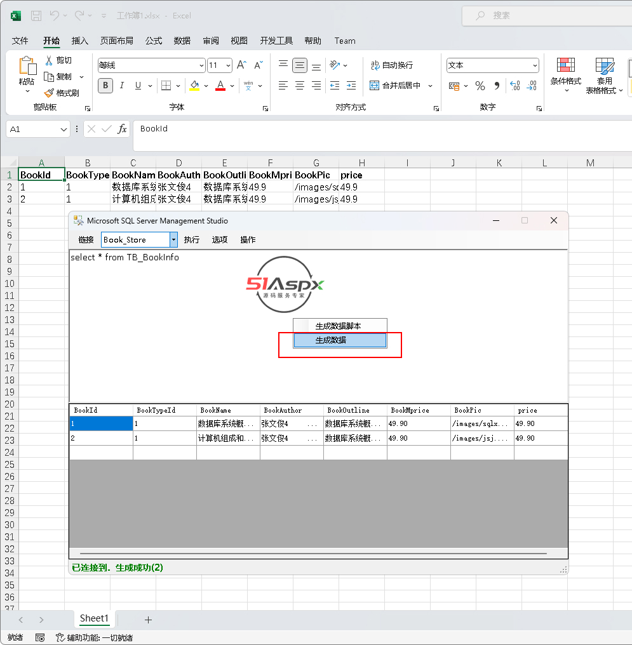Screen dimensions: 632x645
Task: Align text to top
Action: coord(283,65)
